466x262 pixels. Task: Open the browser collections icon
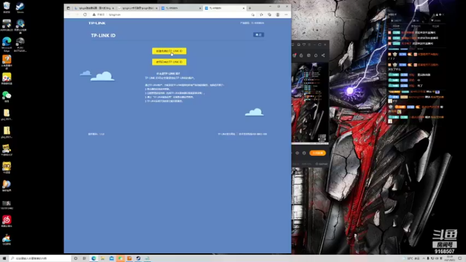pyautogui.click(x=270, y=15)
